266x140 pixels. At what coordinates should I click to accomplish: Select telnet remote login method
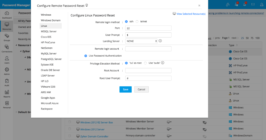[137, 22]
